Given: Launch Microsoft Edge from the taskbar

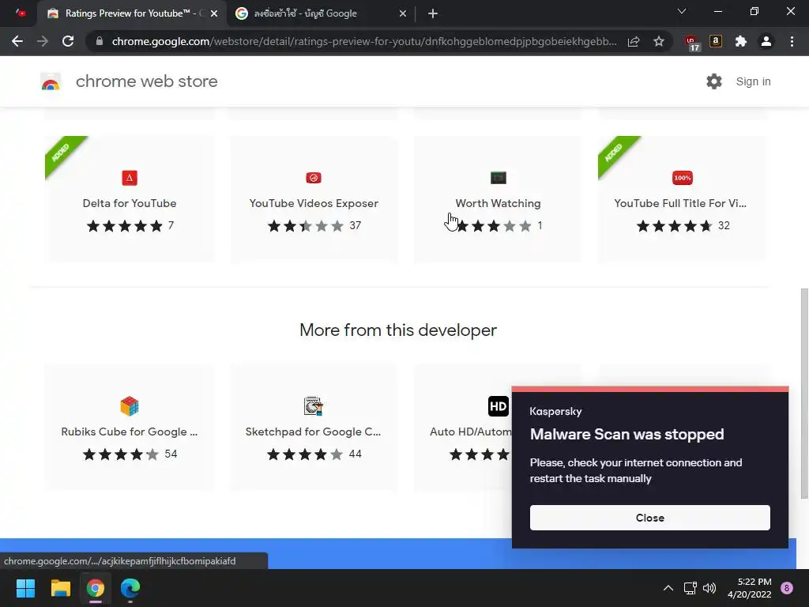Looking at the screenshot, I should point(130,588).
